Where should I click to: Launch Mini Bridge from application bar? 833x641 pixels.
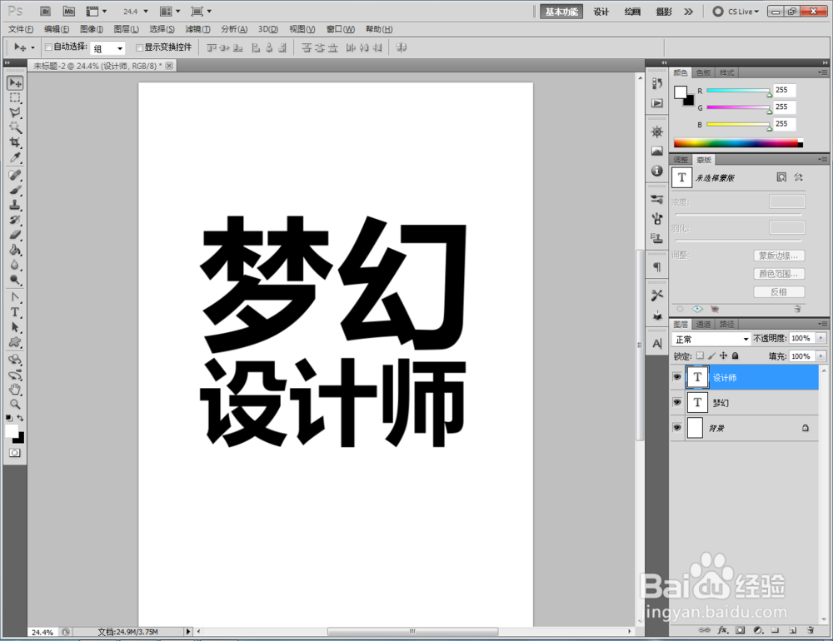tap(69, 11)
